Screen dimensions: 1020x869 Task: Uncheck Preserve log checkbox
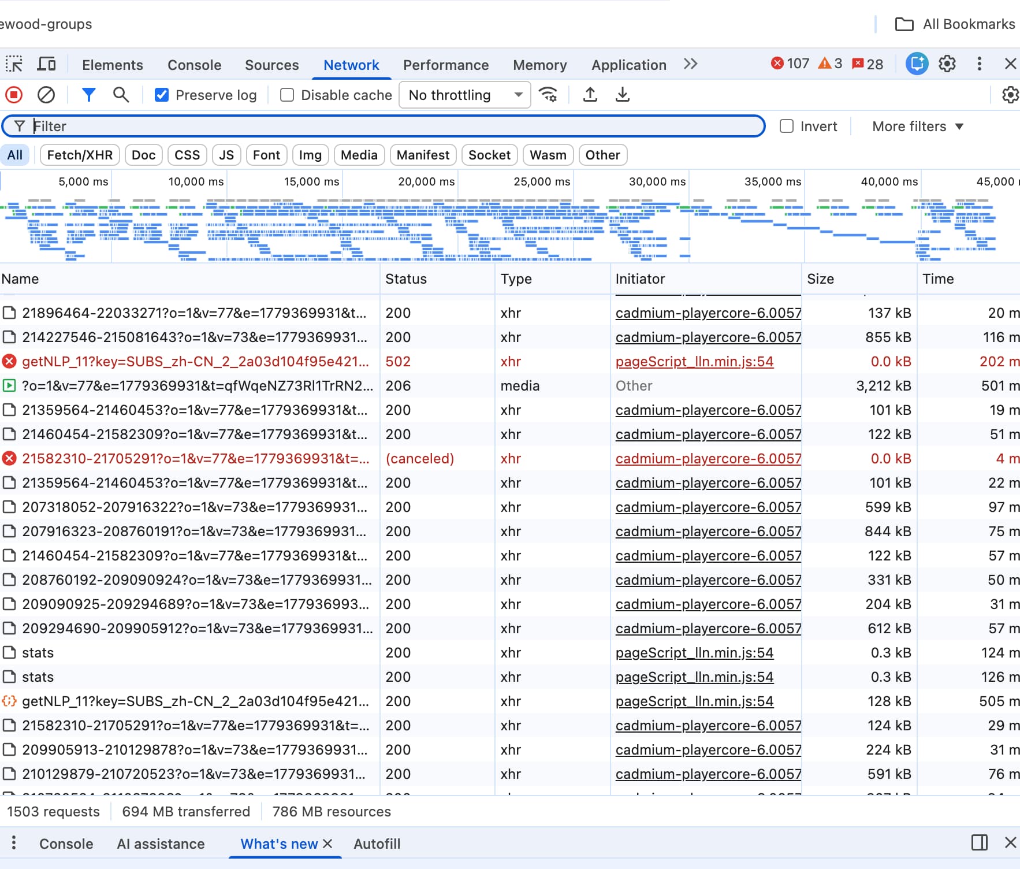coord(162,95)
